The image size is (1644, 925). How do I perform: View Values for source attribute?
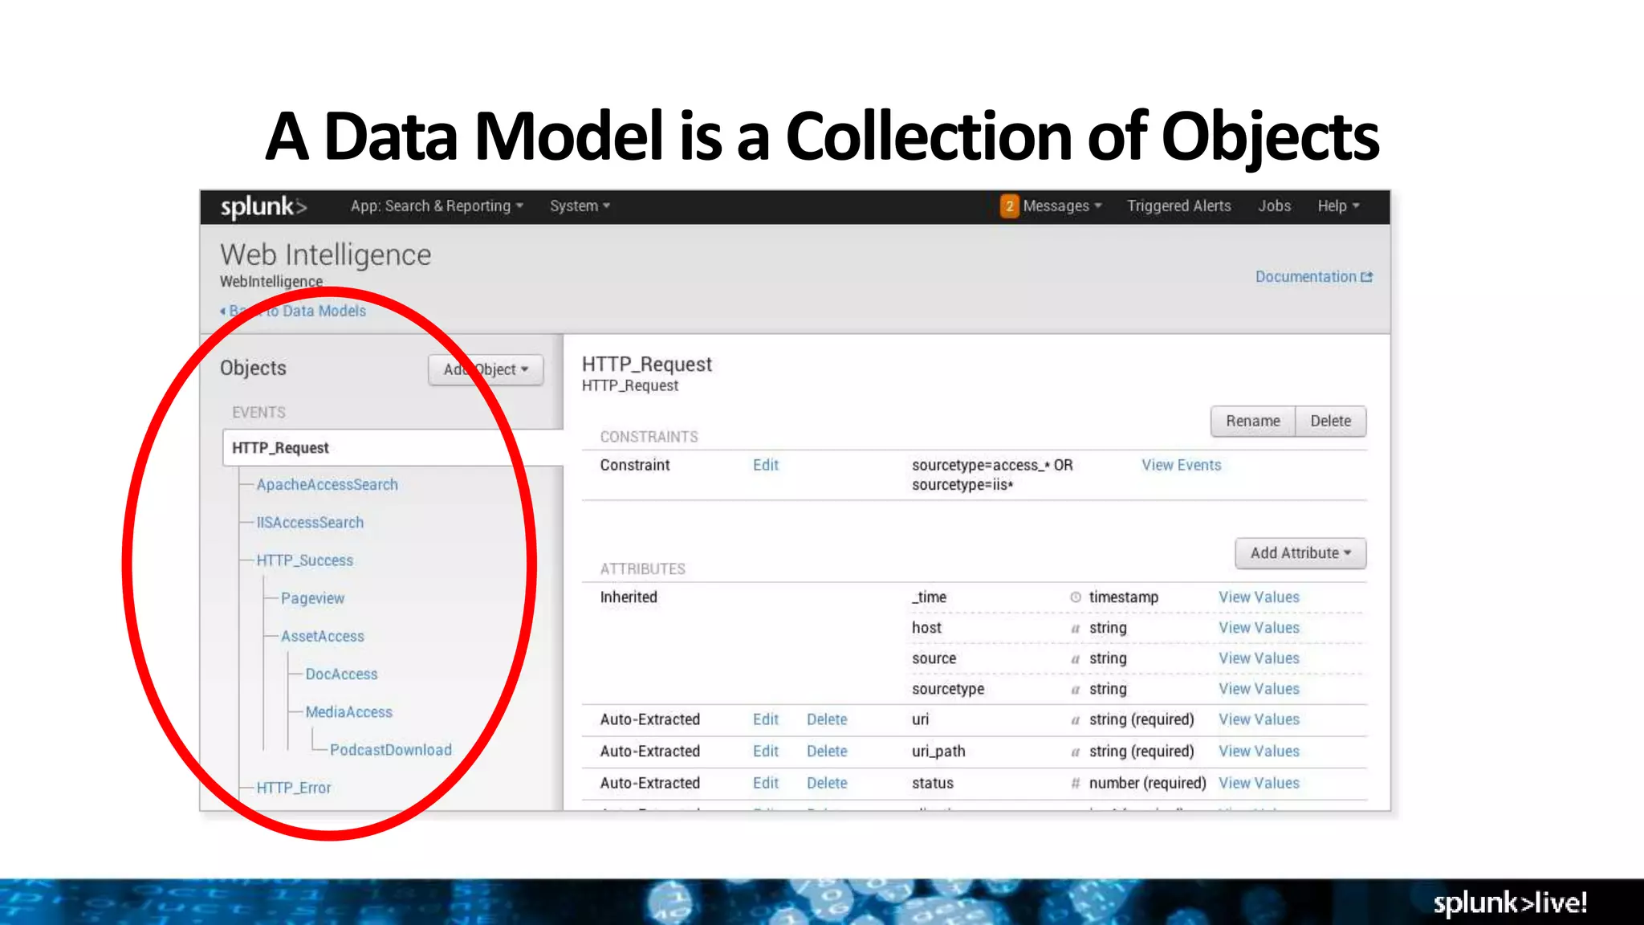[1259, 658]
